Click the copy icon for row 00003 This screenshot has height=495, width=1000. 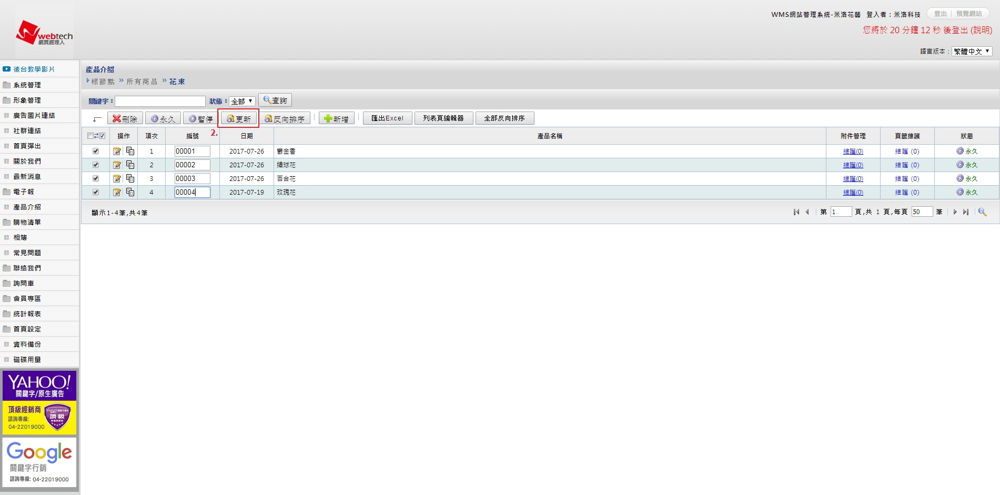130,179
